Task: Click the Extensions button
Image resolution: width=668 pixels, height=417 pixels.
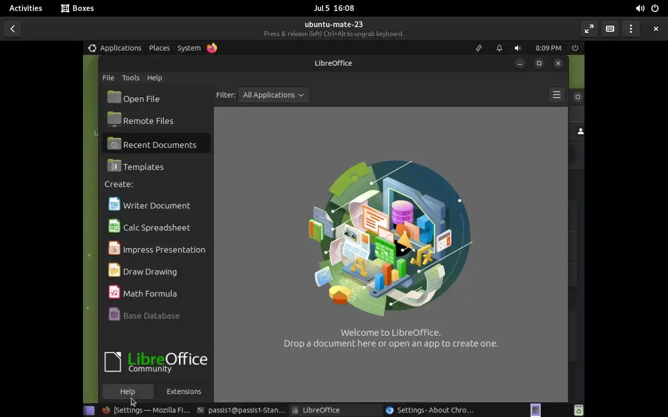Action: (x=184, y=391)
